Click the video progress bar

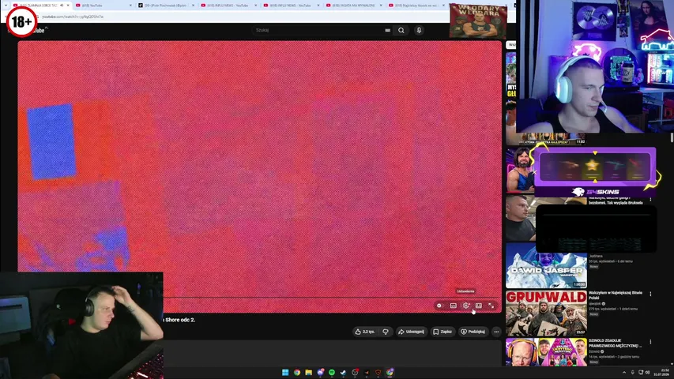[x=331, y=297]
